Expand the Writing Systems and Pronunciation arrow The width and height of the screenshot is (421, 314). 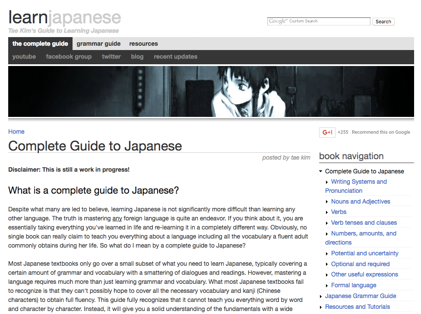pyautogui.click(x=327, y=182)
